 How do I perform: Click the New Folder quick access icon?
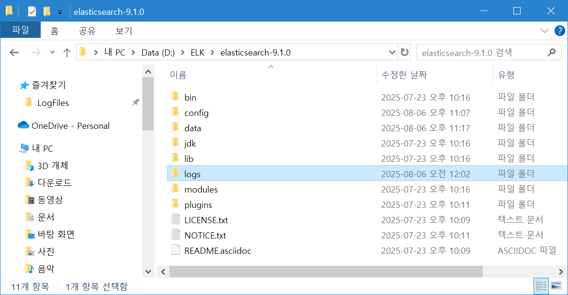tap(47, 11)
